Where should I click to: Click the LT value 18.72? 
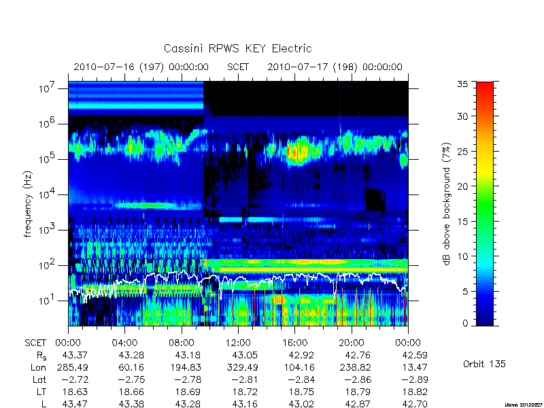(245, 392)
